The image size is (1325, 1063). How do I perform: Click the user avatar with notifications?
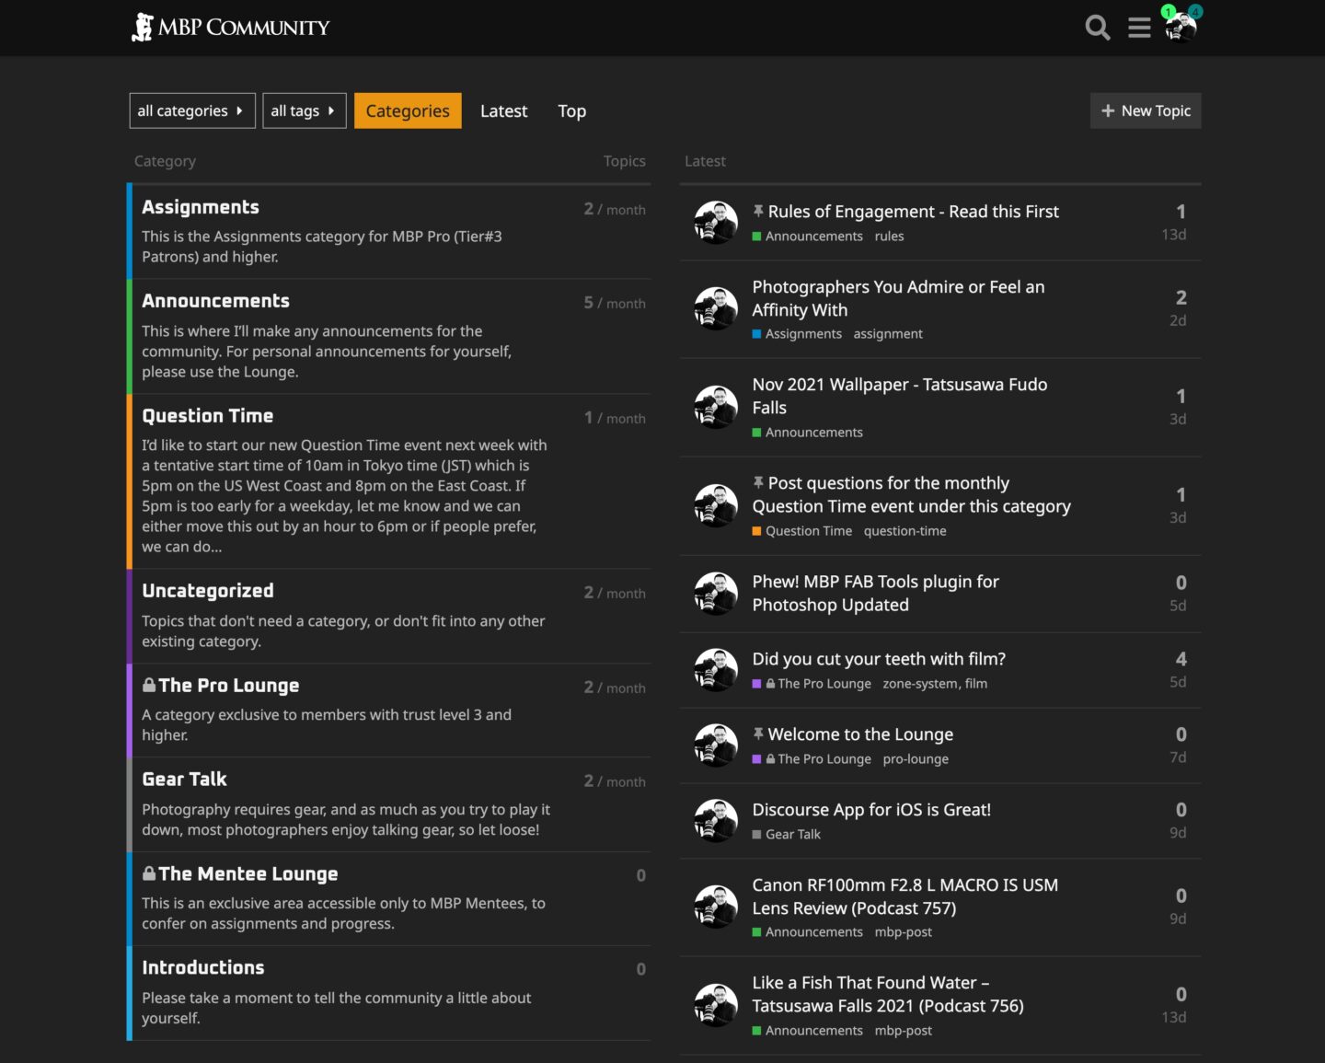pyautogui.click(x=1181, y=28)
